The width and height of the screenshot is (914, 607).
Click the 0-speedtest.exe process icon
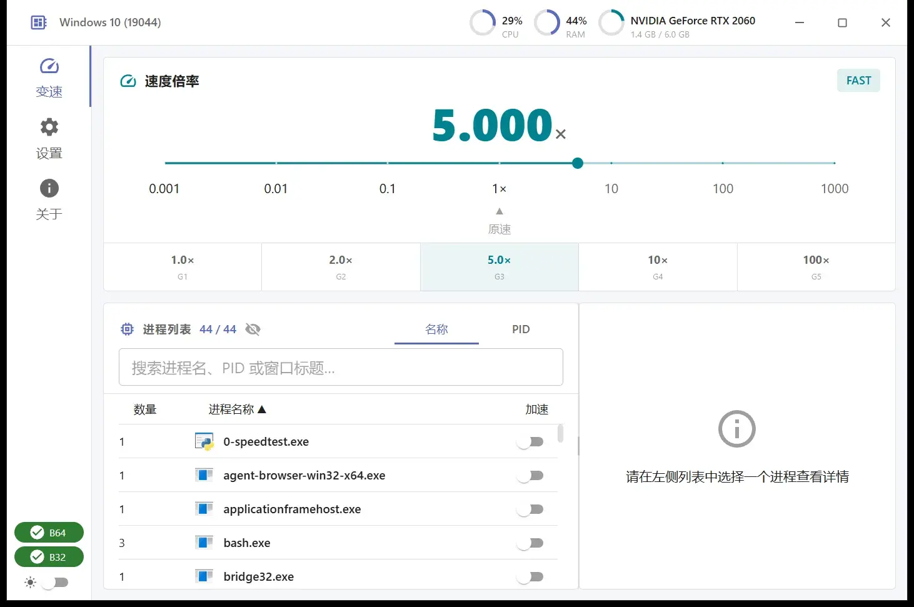[204, 441]
